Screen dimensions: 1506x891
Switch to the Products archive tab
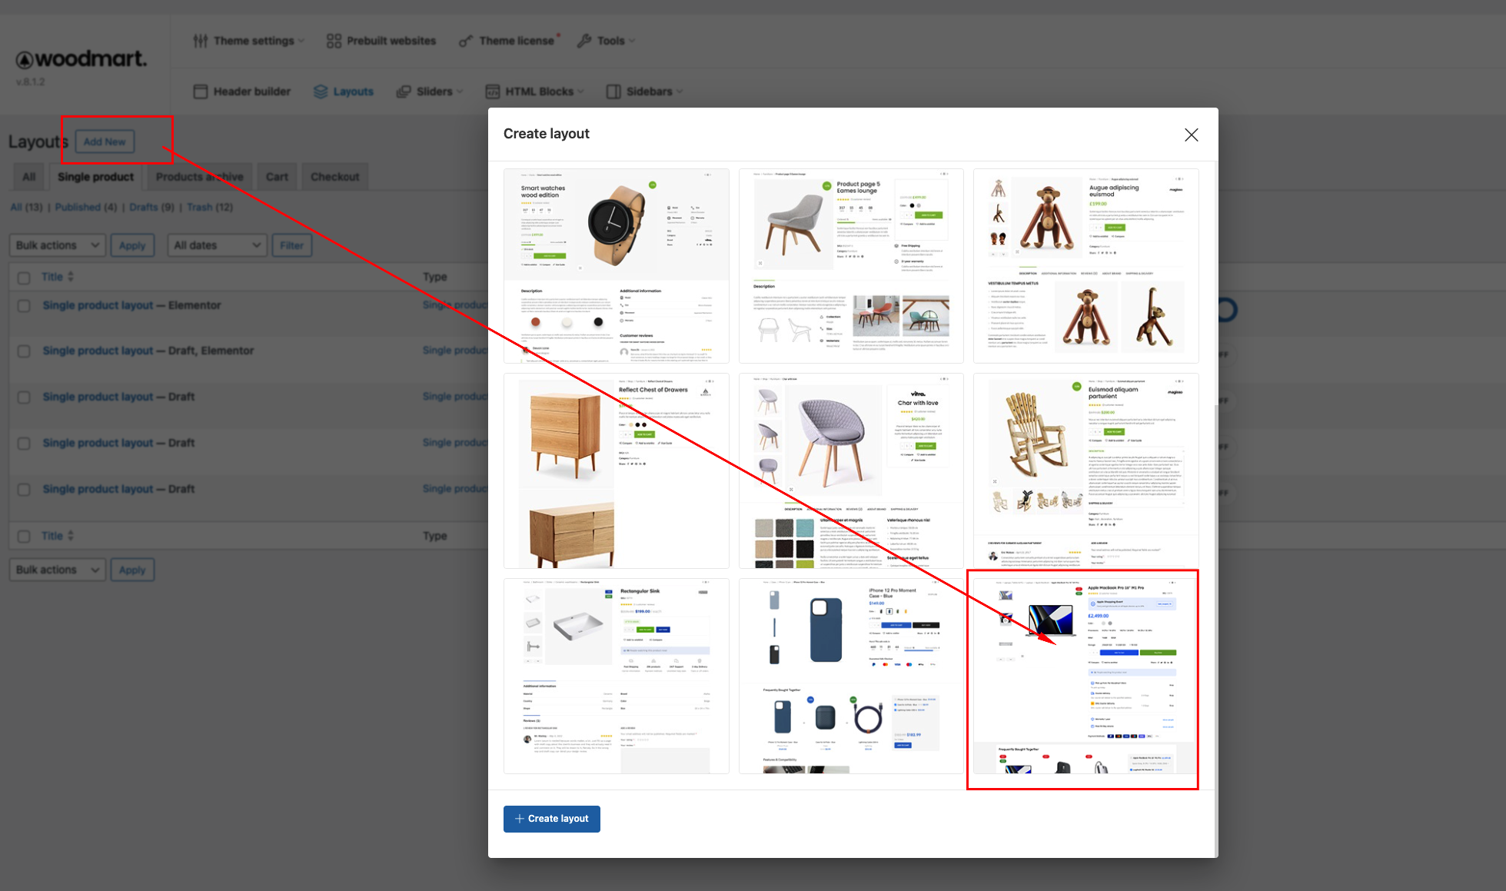coord(200,177)
